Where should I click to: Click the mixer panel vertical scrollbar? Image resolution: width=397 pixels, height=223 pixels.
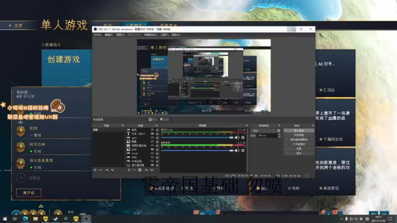pyautogui.click(x=247, y=150)
